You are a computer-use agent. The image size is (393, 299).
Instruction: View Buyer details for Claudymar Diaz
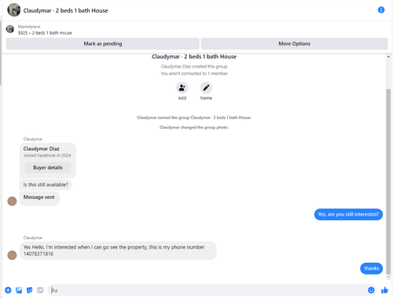[x=48, y=168]
